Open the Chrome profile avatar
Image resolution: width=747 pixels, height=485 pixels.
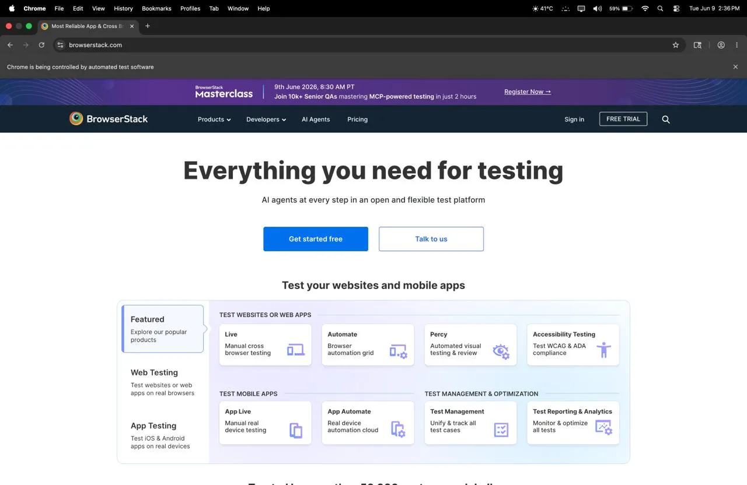(721, 45)
